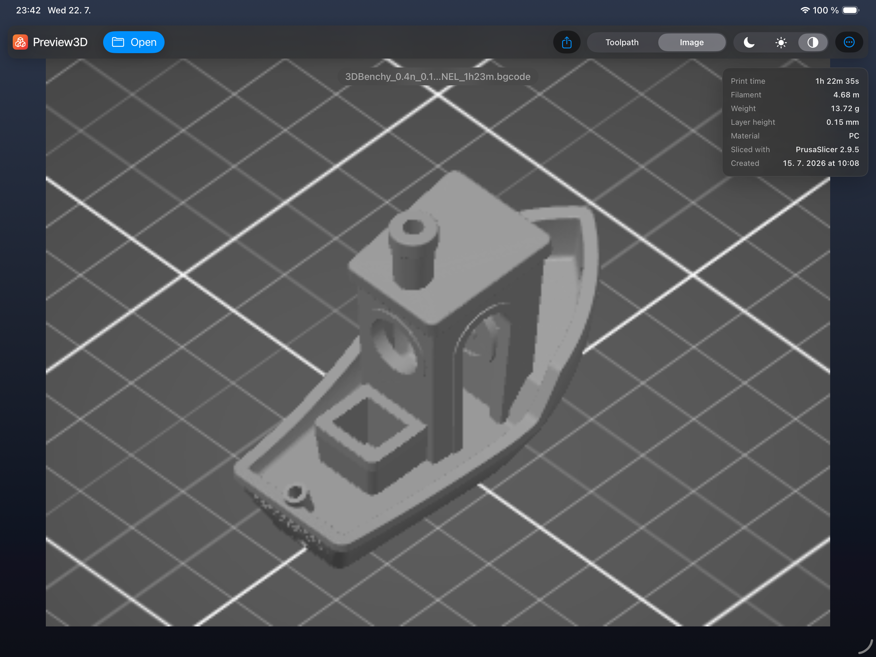The height and width of the screenshot is (657, 876).
Task: Click the Print time value 1h 22m 35s
Action: click(837, 81)
